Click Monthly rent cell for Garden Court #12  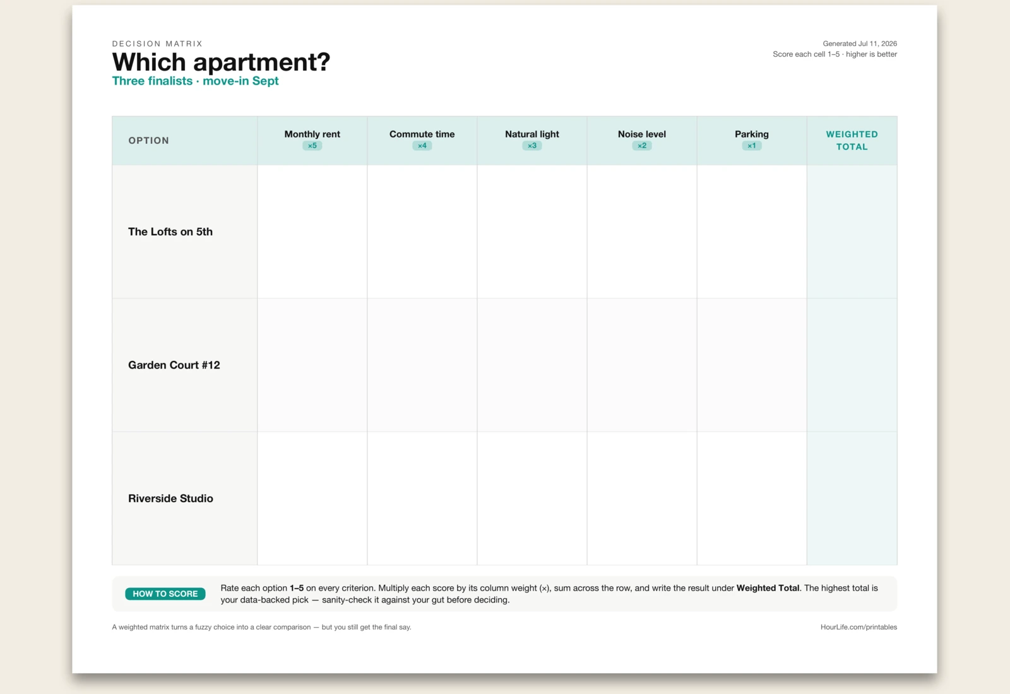click(312, 365)
